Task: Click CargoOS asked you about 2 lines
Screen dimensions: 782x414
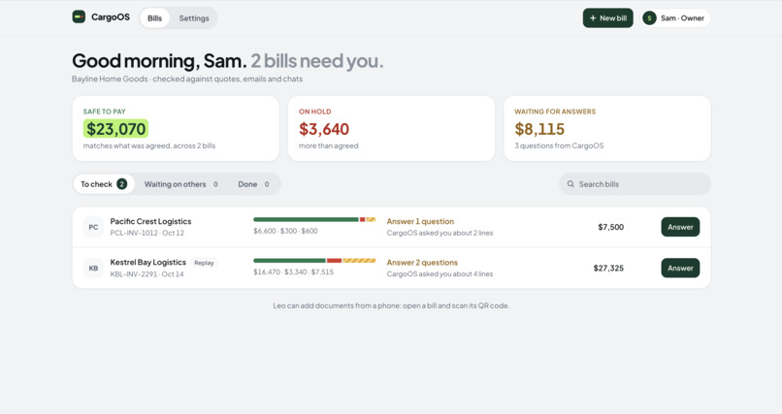Action: pos(440,233)
